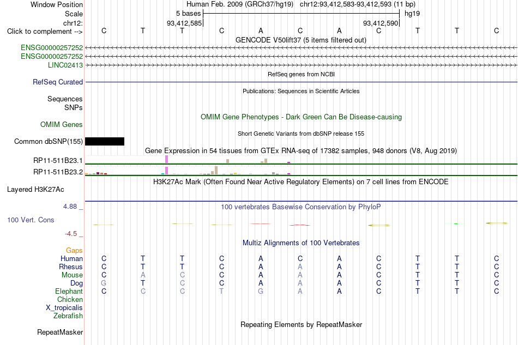Select the Scale track label
This screenshot has height=345, width=518.
(74, 14)
